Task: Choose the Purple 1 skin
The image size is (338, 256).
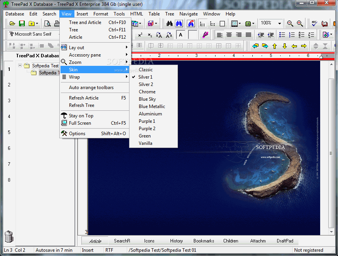Action: click(153, 121)
